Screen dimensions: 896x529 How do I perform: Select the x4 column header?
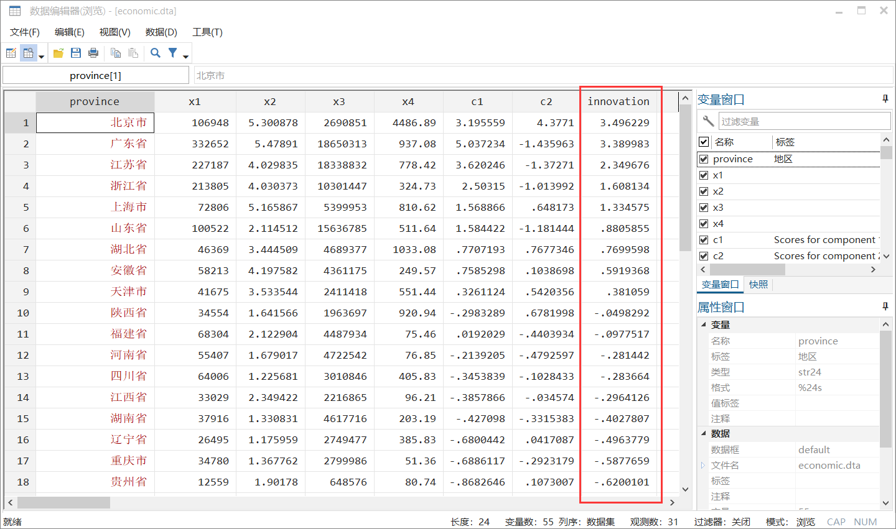[x=408, y=101]
